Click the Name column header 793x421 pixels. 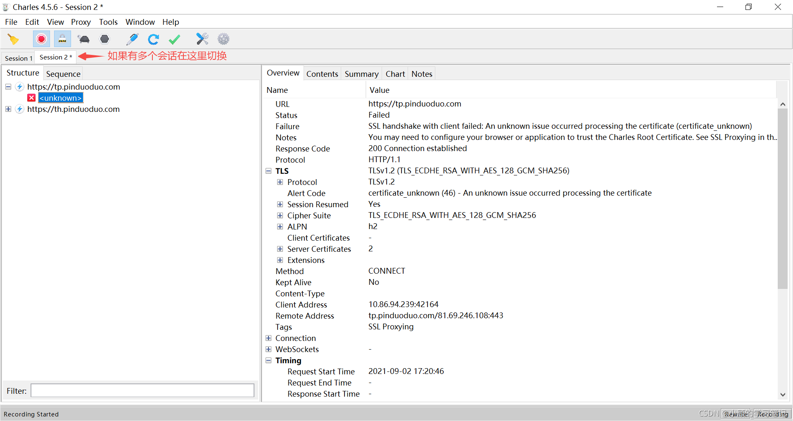(314, 90)
